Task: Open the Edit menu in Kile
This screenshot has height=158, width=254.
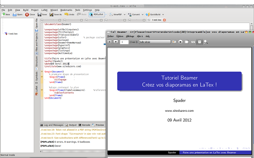Action: point(10,10)
